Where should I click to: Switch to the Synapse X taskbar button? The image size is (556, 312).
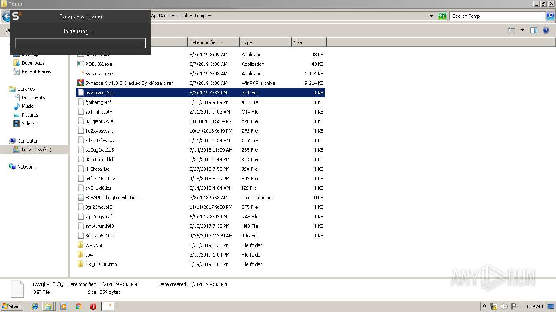click(x=108, y=306)
